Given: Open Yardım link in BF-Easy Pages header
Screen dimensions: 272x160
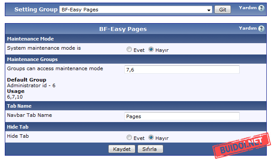Looking at the screenshot, I should click(x=248, y=28).
